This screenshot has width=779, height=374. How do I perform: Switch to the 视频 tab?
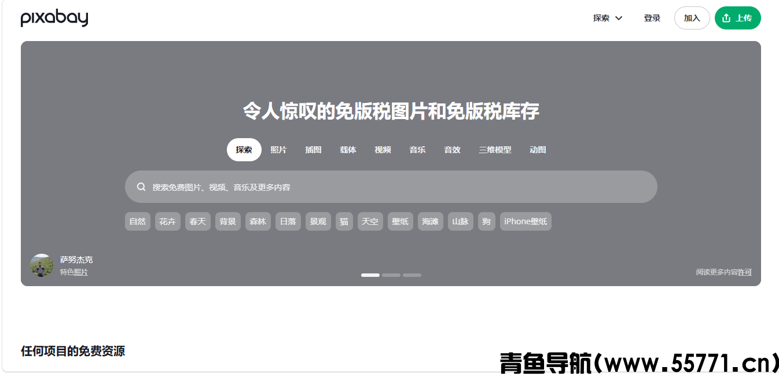pyautogui.click(x=383, y=150)
